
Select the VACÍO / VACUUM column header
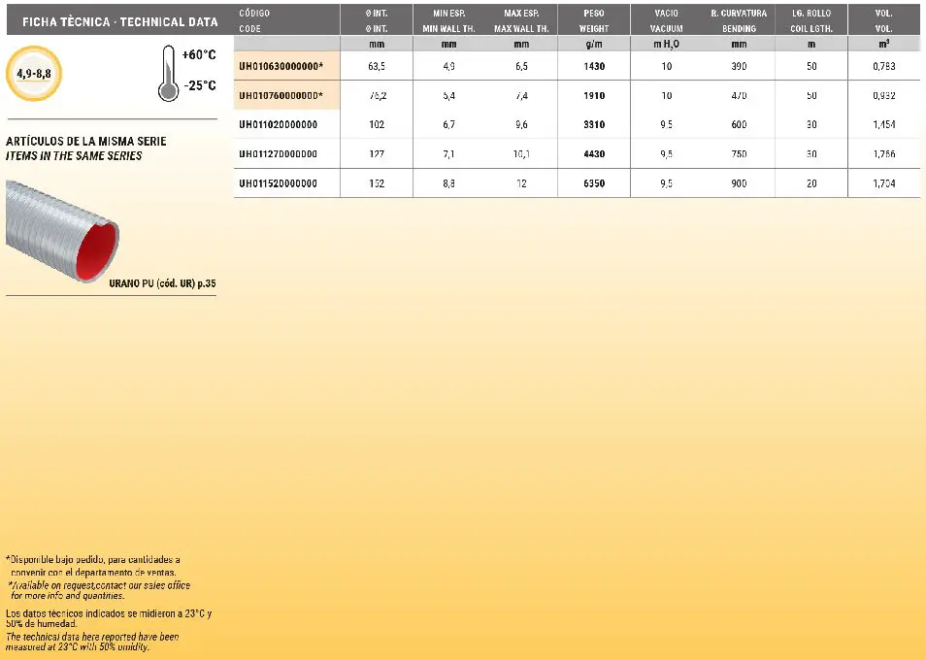pos(666,20)
